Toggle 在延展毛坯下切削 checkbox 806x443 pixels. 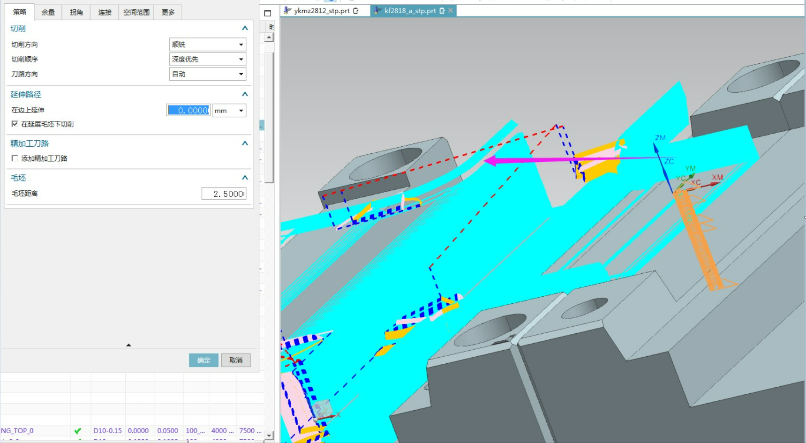(15, 124)
